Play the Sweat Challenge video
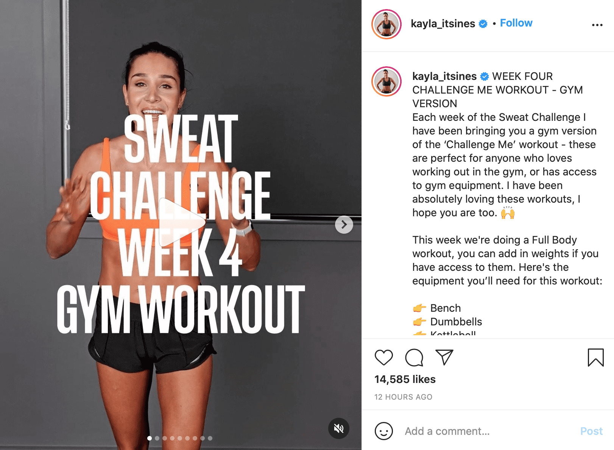 pos(180,222)
